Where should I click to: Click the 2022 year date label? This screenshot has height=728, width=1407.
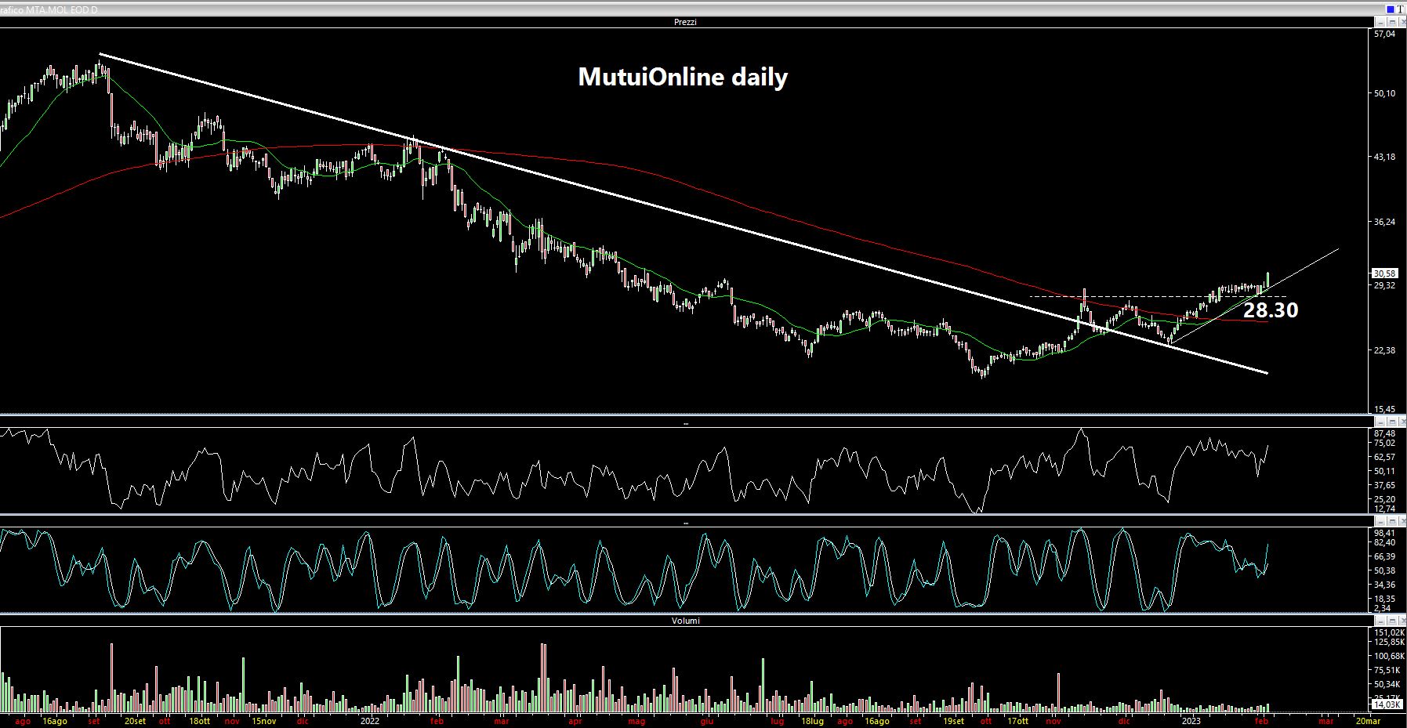tap(370, 721)
